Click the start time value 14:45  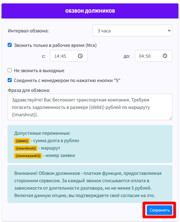point(60,56)
